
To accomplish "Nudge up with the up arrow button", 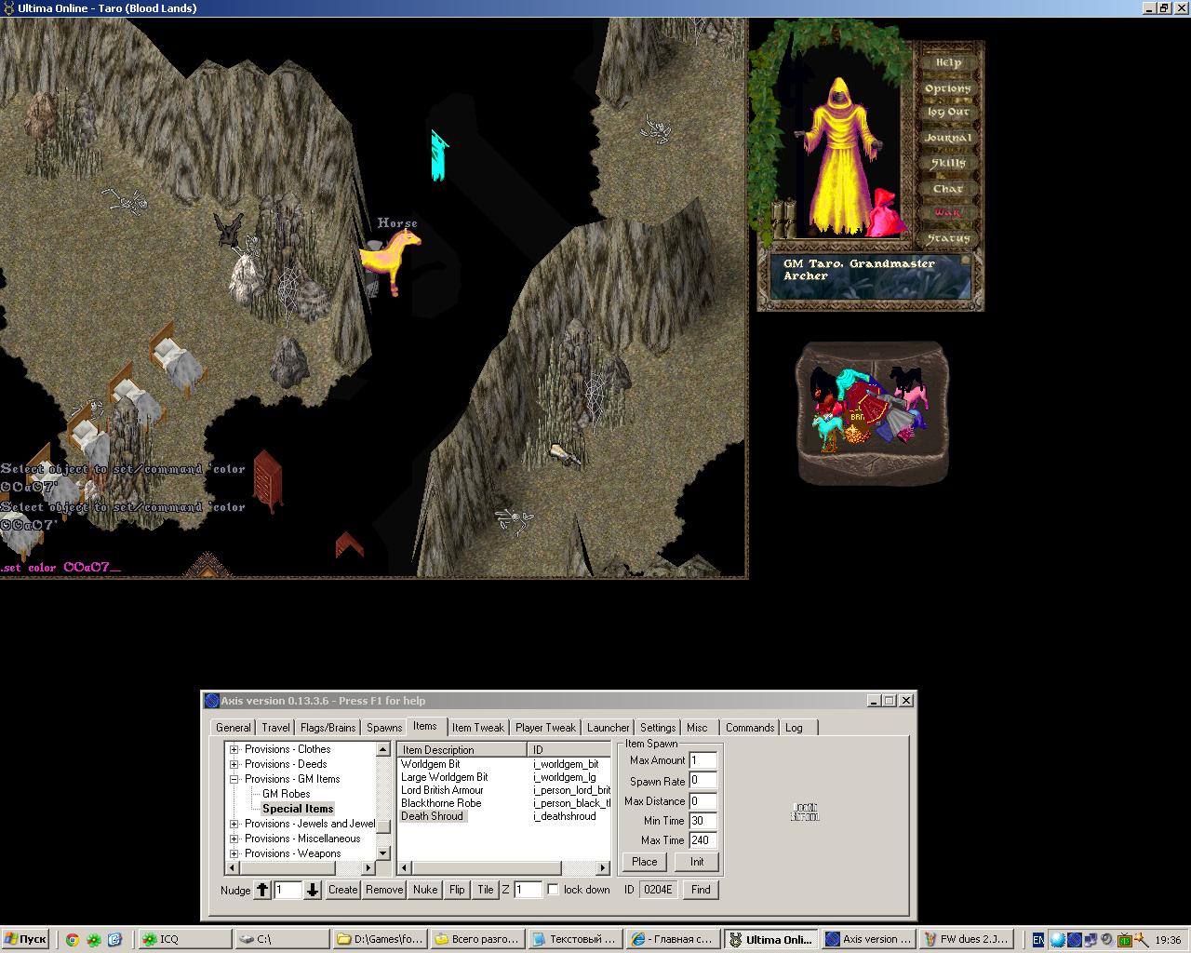I will click(262, 890).
